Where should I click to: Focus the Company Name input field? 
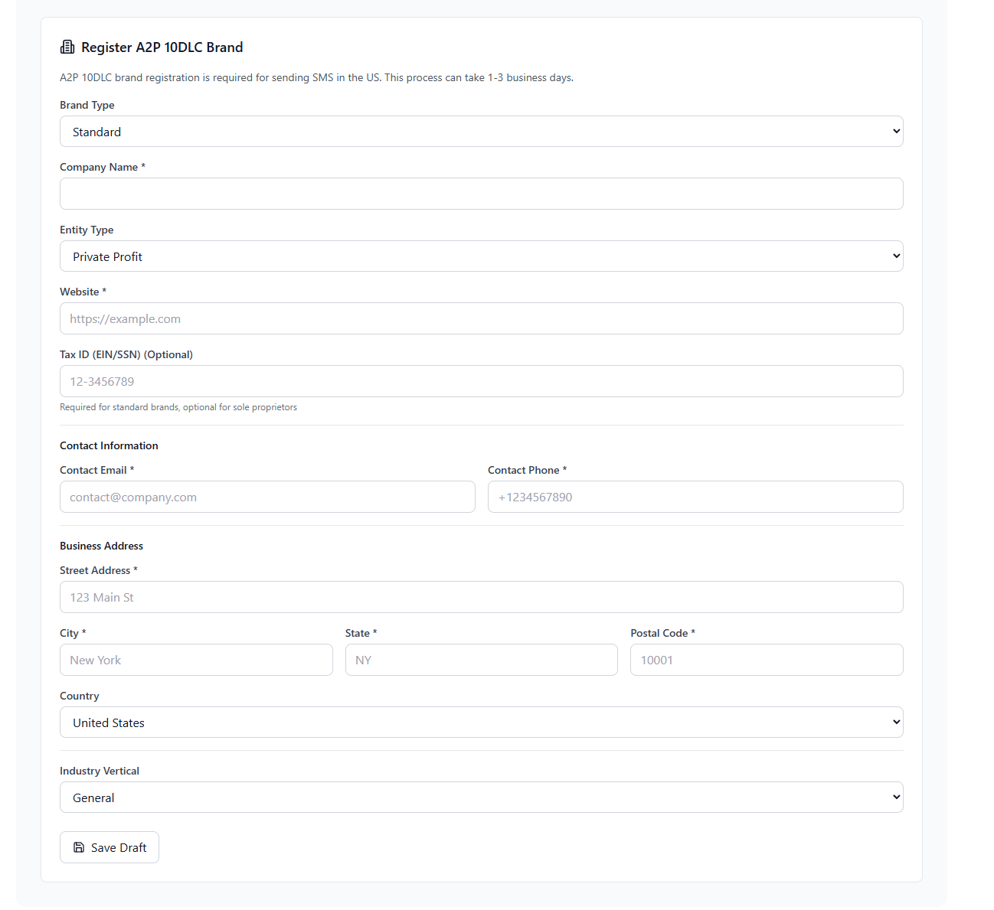[x=481, y=194]
